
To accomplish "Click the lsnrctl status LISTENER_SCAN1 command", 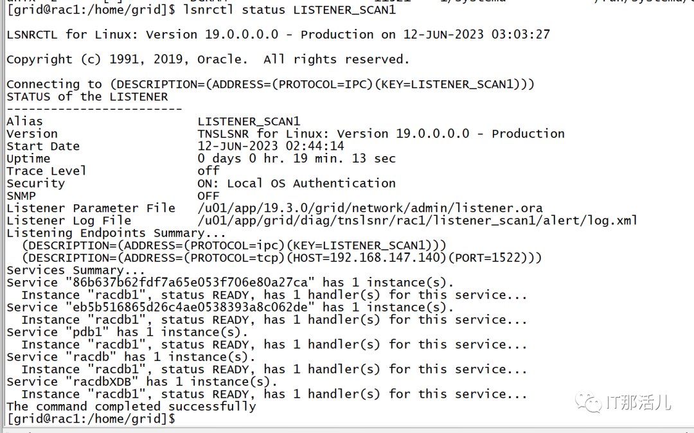I will 289,10.
